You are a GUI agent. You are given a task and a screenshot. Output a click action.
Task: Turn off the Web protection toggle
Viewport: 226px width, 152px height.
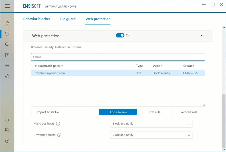pos(120,35)
